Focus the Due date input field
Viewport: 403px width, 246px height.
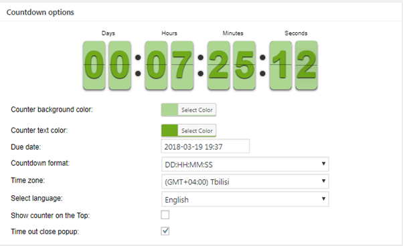206,146
